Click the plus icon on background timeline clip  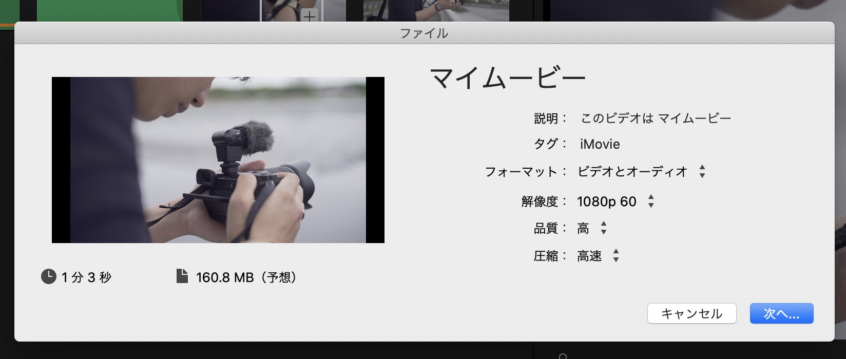tap(309, 16)
